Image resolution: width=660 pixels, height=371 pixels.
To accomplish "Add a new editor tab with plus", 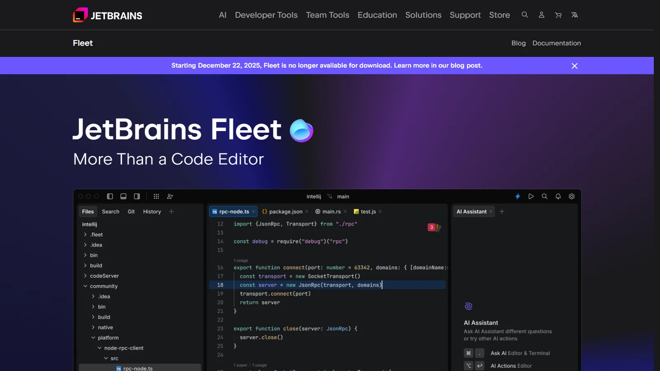I will pyautogui.click(x=502, y=211).
